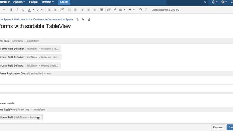
Task: Click the page location icon
Action: 78,19
